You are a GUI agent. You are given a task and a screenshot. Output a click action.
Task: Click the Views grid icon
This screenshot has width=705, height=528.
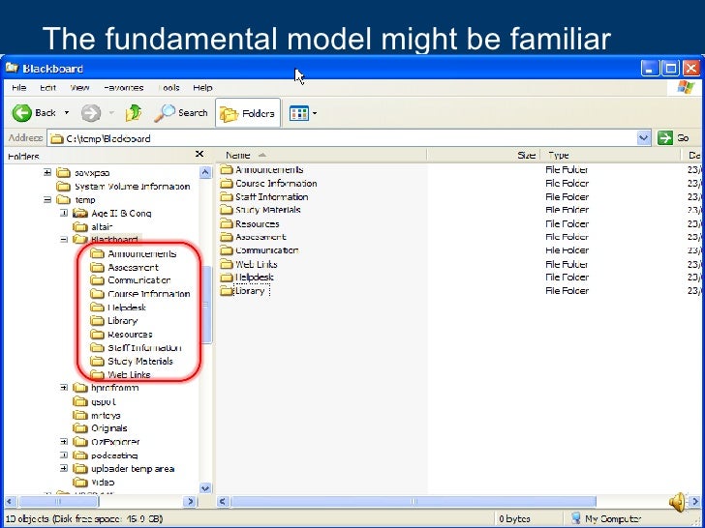pos(299,113)
